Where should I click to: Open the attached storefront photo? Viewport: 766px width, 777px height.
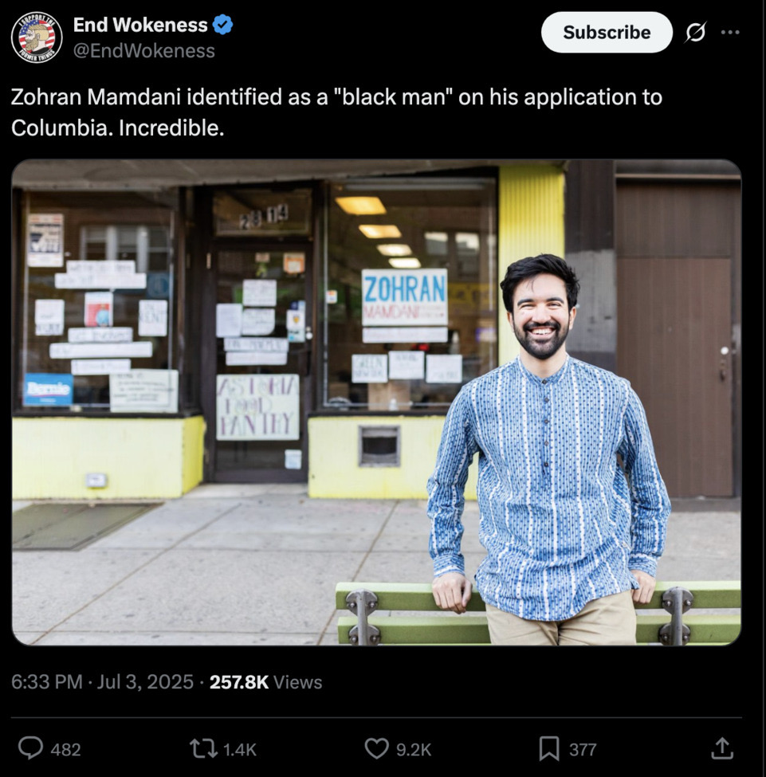pyautogui.click(x=376, y=402)
